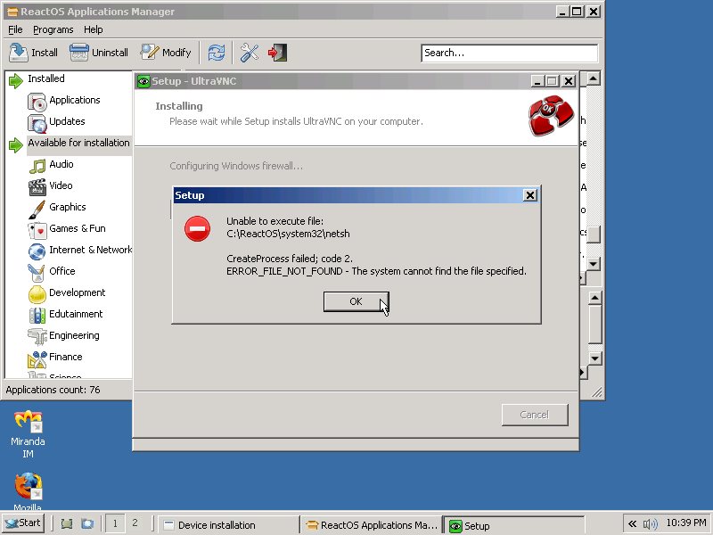713x535 pixels.
Task: Click the Applications count status bar text
Action: (x=53, y=390)
